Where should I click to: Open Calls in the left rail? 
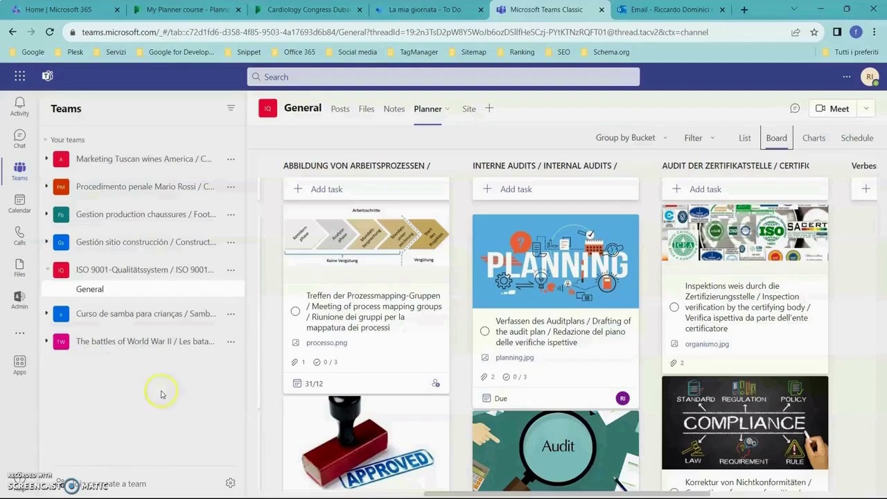tap(19, 236)
